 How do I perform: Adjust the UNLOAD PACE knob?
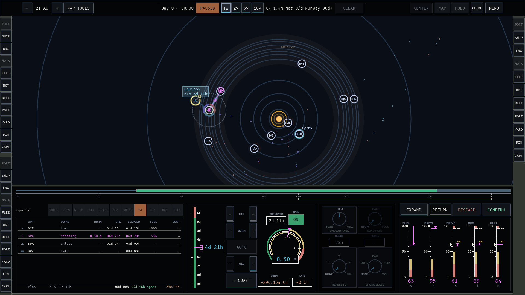339,219
